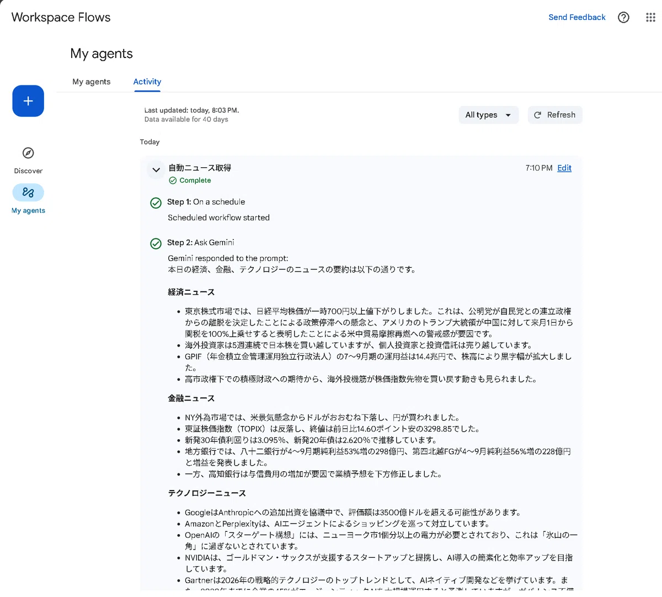Select the My agents sidebar icon
This screenshot has width=662, height=597.
click(x=28, y=193)
